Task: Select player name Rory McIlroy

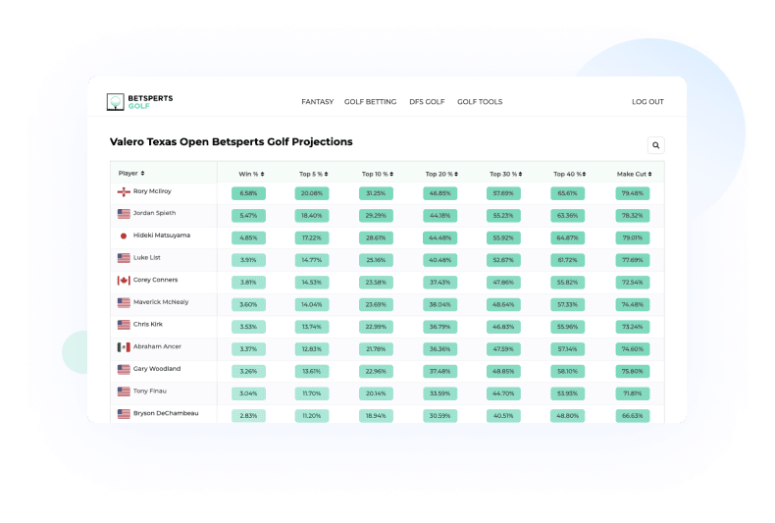Action: [152, 191]
